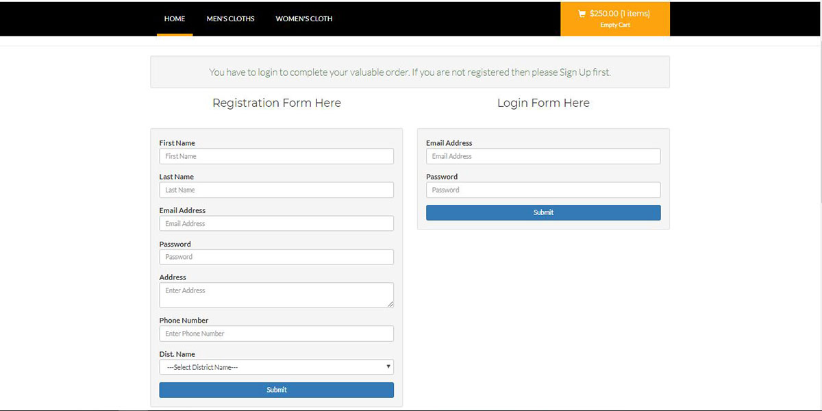Image resolution: width=822 pixels, height=411 pixels.
Task: Click the login Password field
Action: click(543, 190)
